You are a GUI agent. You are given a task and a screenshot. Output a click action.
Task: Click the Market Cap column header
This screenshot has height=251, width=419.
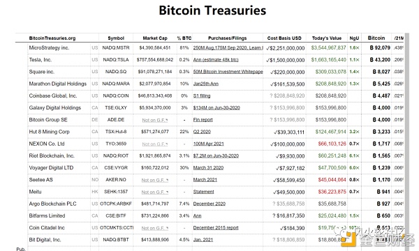[155, 38]
